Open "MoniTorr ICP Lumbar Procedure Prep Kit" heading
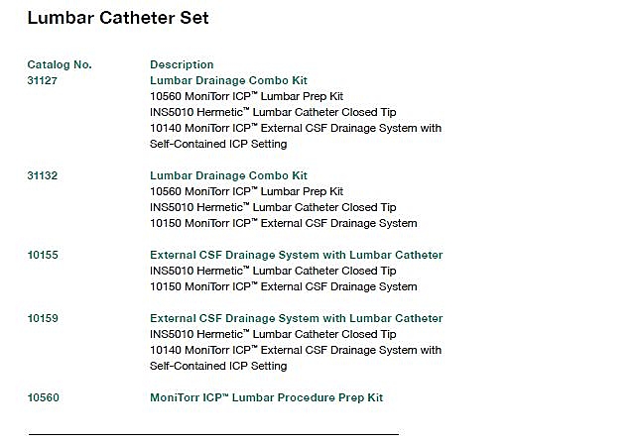Screen dimensions: 635x443 coord(266,397)
